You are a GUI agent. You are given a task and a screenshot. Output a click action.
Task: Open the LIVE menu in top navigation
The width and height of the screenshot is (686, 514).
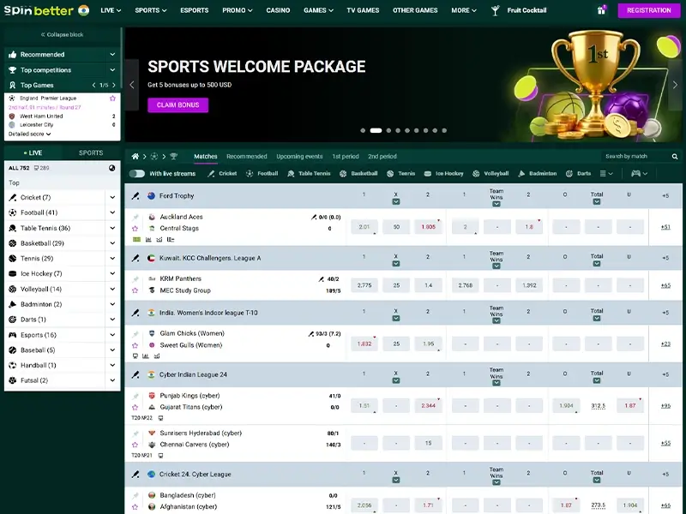(x=111, y=10)
